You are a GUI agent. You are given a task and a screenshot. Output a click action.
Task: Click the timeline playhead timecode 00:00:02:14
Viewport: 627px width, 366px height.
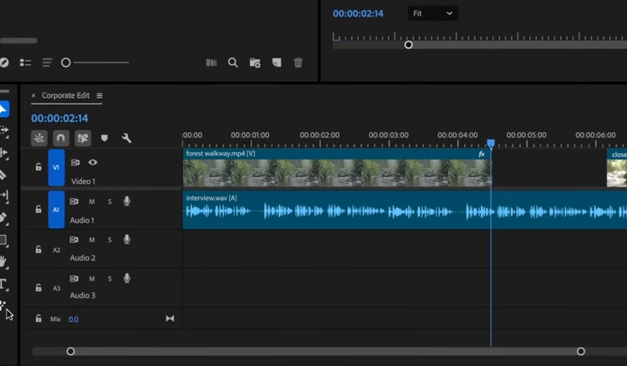(59, 119)
